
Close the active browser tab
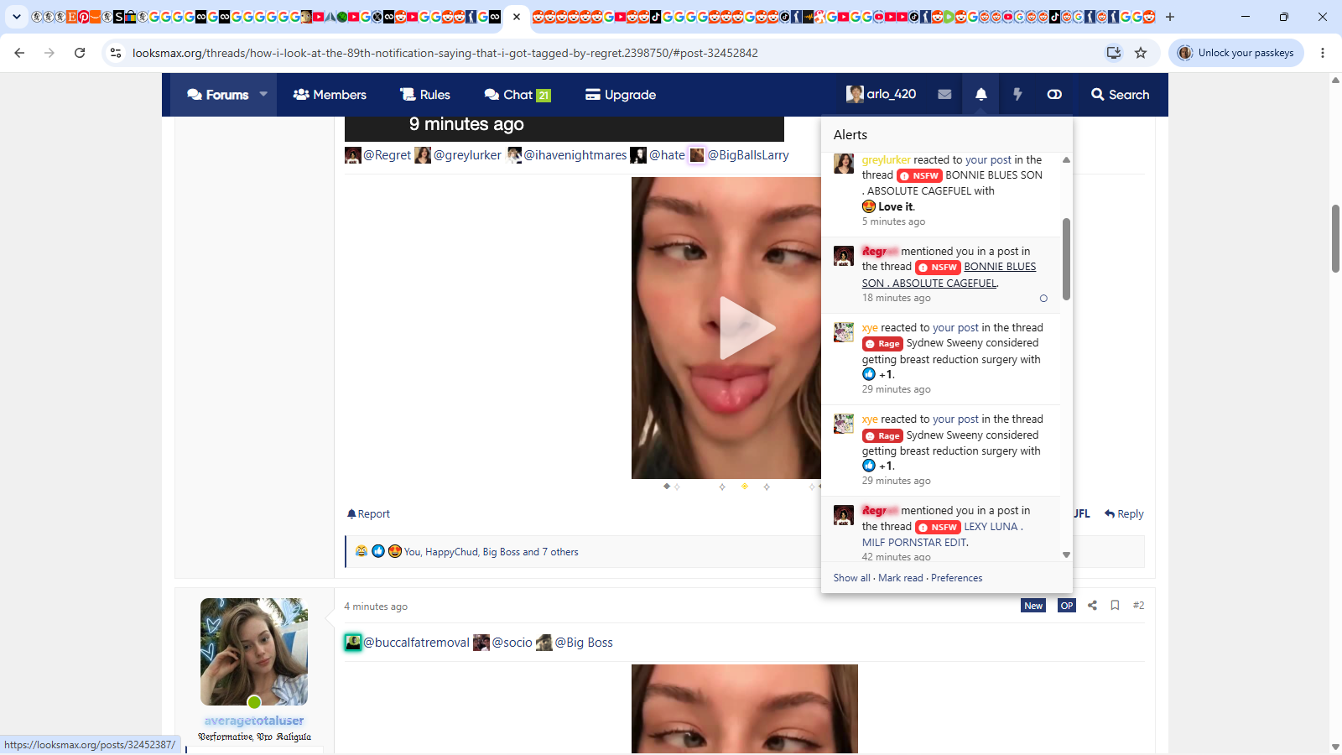coord(517,17)
